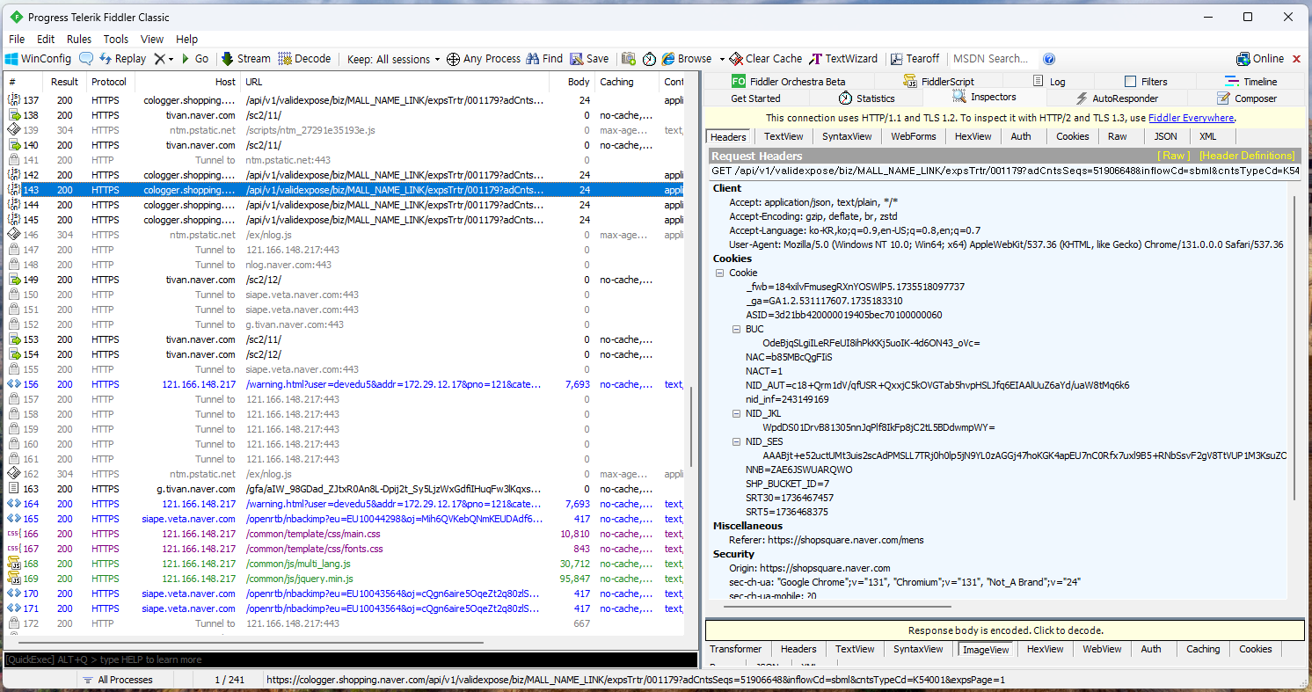Click the timer stopwatch icon in toolbar
This screenshot has height=692, width=1312.
(x=649, y=59)
